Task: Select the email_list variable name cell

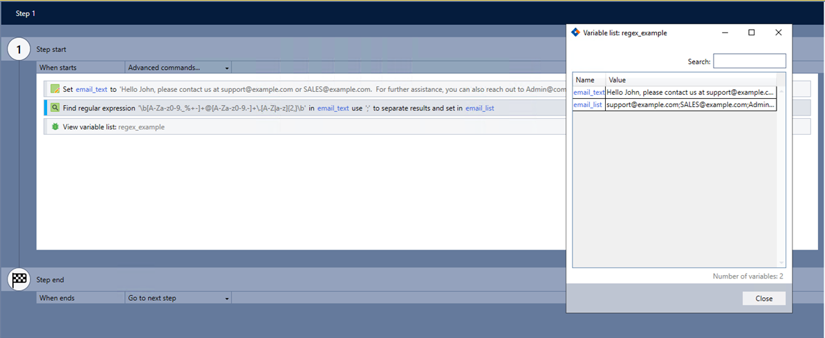Action: coord(589,104)
